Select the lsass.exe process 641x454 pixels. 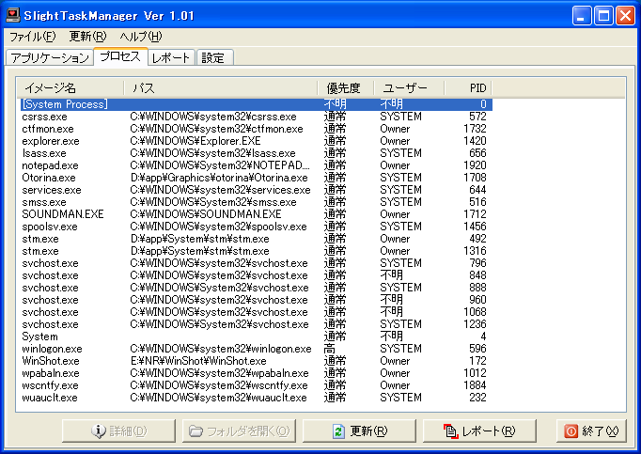(x=257, y=153)
